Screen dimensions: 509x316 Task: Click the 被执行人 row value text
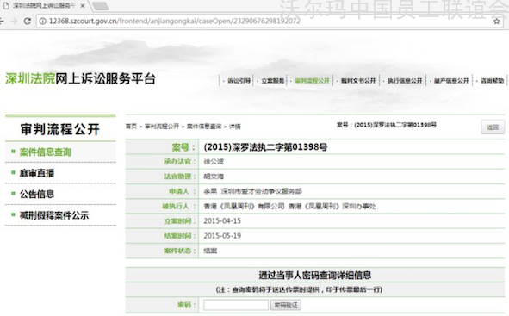[289, 206]
